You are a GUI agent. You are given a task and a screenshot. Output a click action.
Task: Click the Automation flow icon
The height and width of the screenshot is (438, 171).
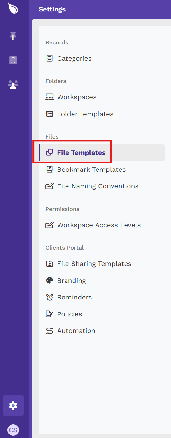[50, 331]
